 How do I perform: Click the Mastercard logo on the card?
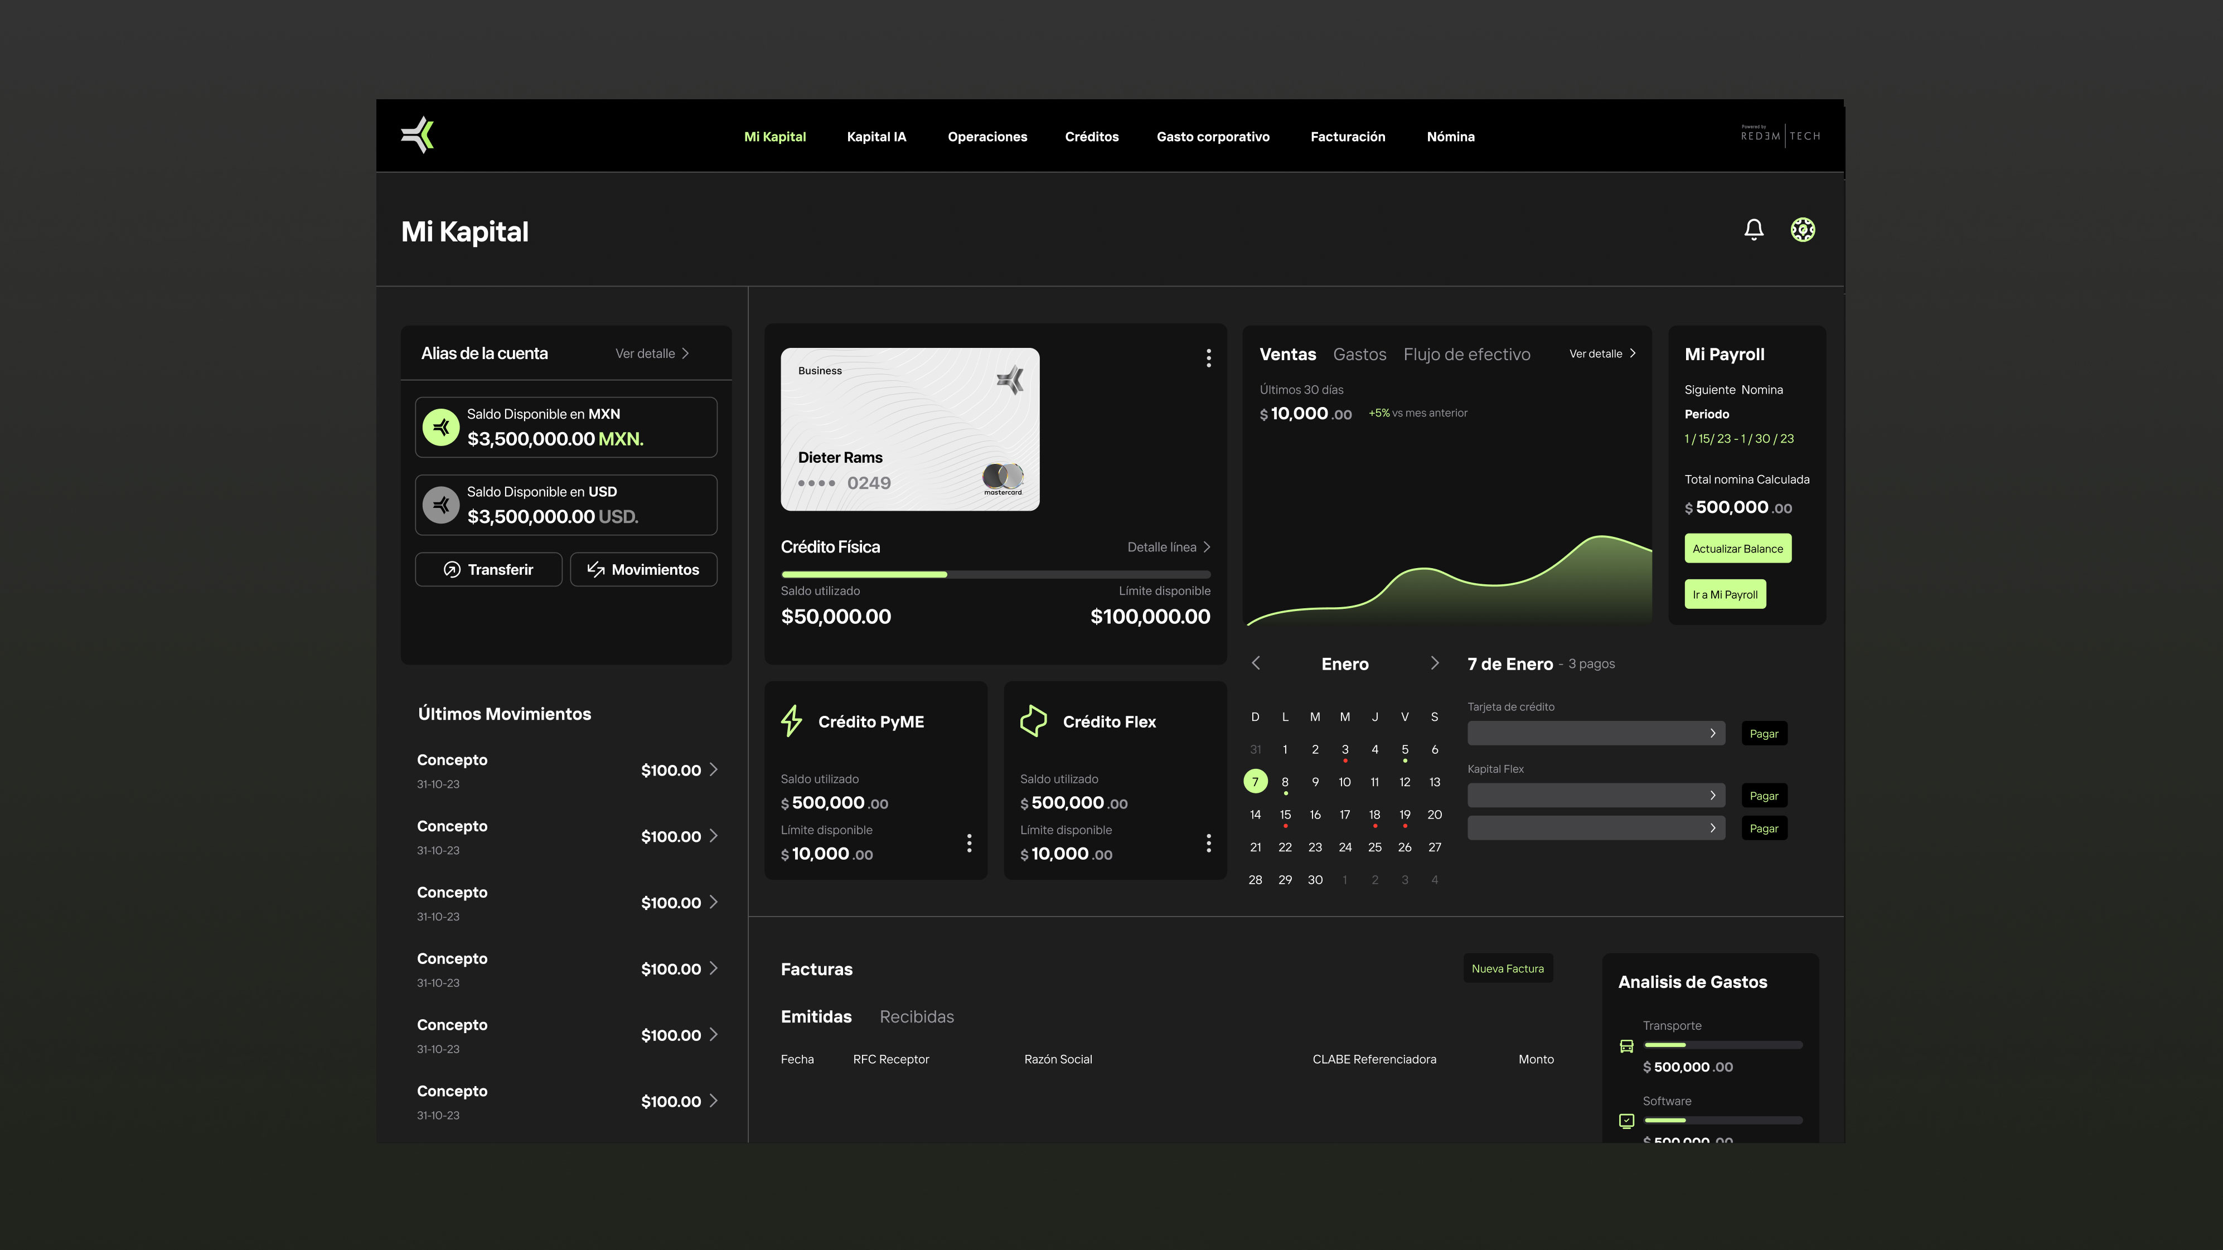click(x=1002, y=479)
